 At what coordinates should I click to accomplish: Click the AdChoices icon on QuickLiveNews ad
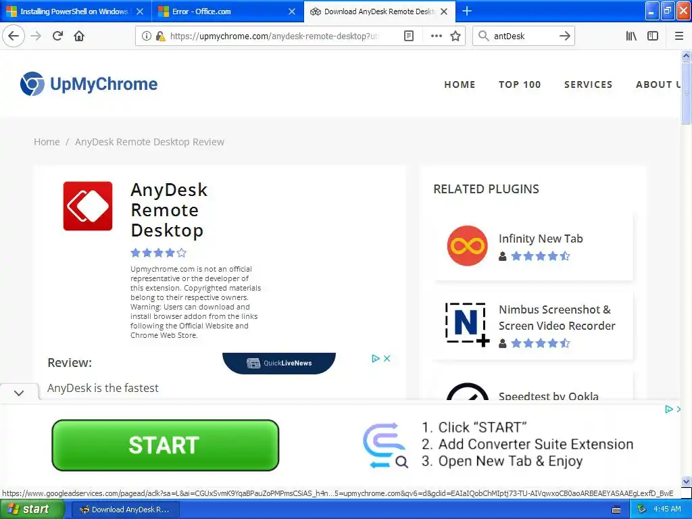[x=376, y=358]
